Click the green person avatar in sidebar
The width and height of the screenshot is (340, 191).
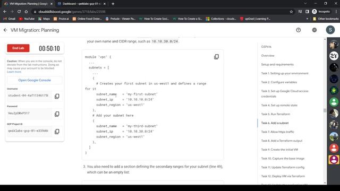coord(334,102)
